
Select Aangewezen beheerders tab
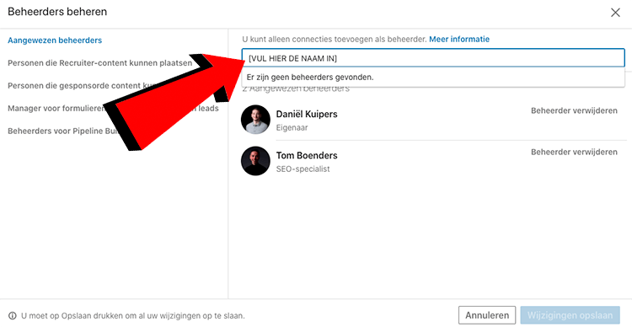(x=55, y=40)
